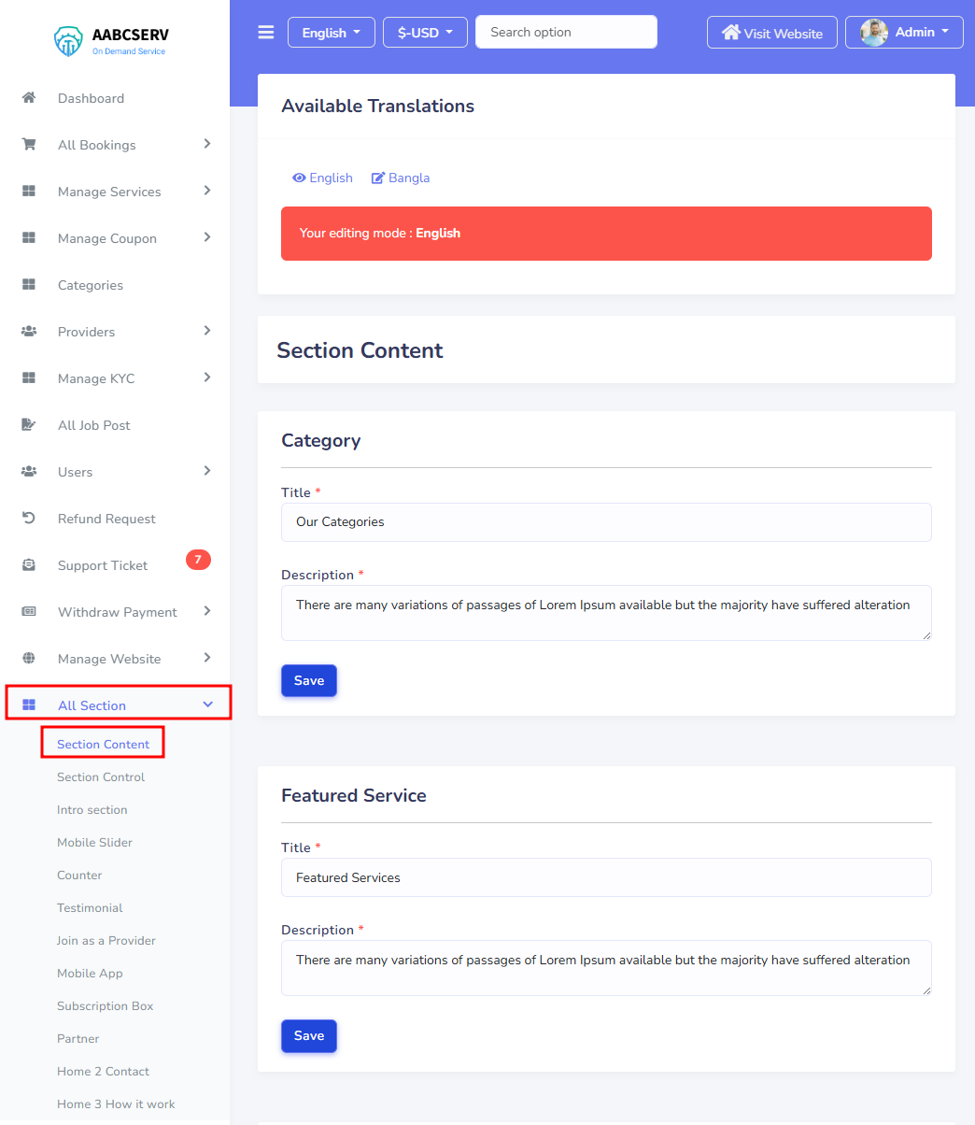Click the Dashboard home icon
975x1125 pixels.
click(29, 98)
